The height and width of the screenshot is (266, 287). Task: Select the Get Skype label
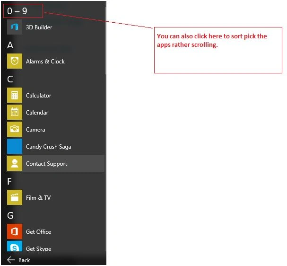(38, 248)
